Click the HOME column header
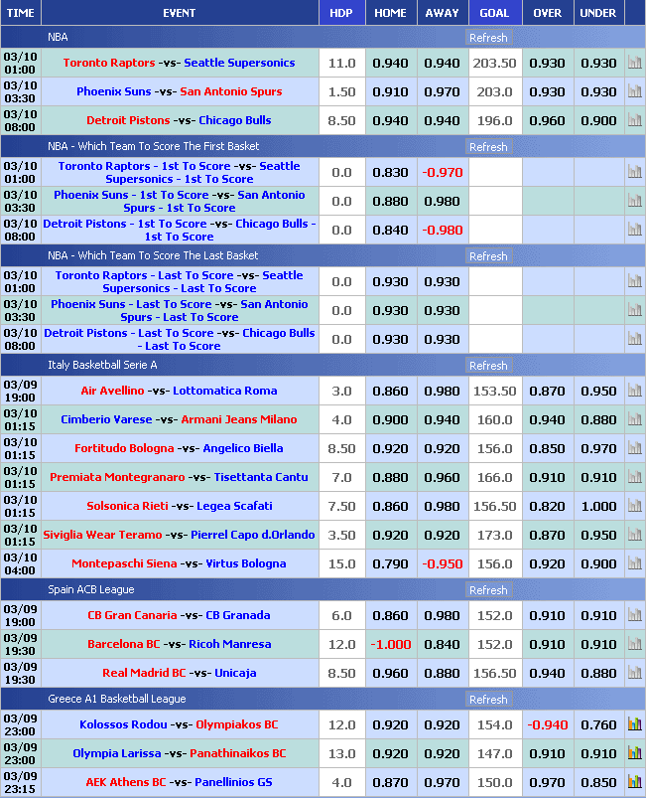 tap(390, 13)
